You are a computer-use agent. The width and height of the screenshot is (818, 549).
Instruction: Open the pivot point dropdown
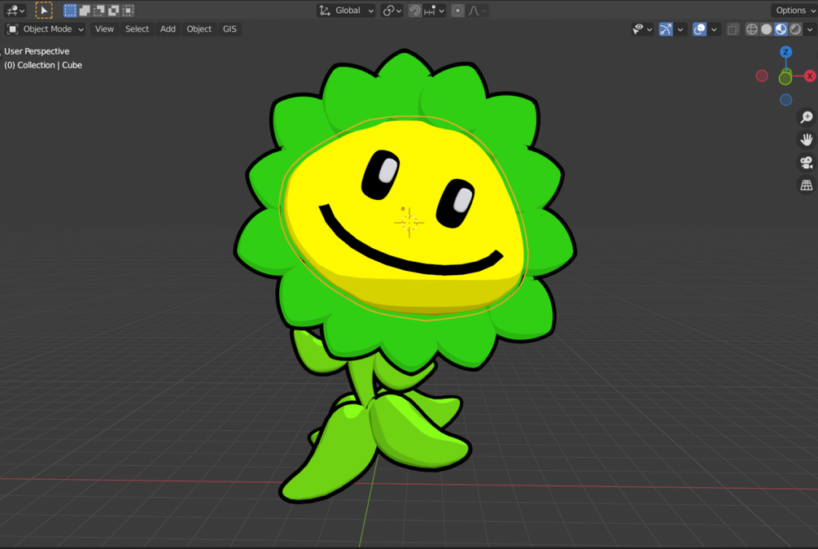[x=392, y=11]
